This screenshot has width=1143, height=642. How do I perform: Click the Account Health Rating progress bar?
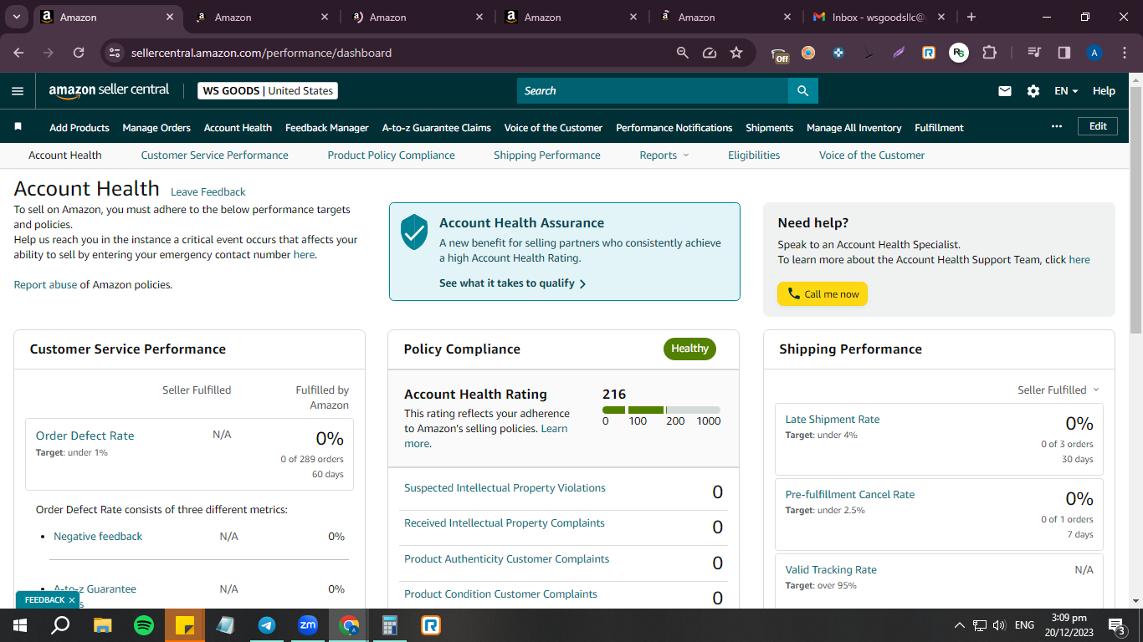tap(661, 410)
